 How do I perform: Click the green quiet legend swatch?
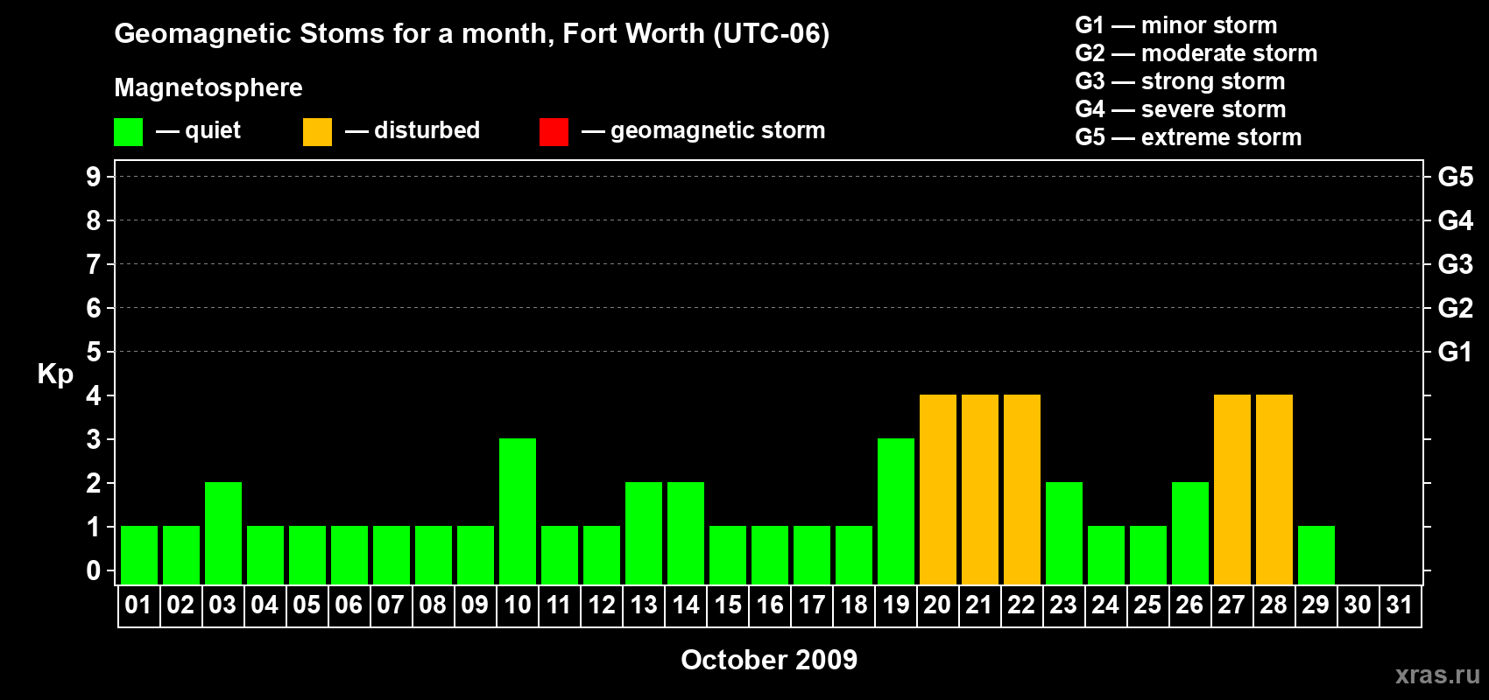tap(128, 132)
